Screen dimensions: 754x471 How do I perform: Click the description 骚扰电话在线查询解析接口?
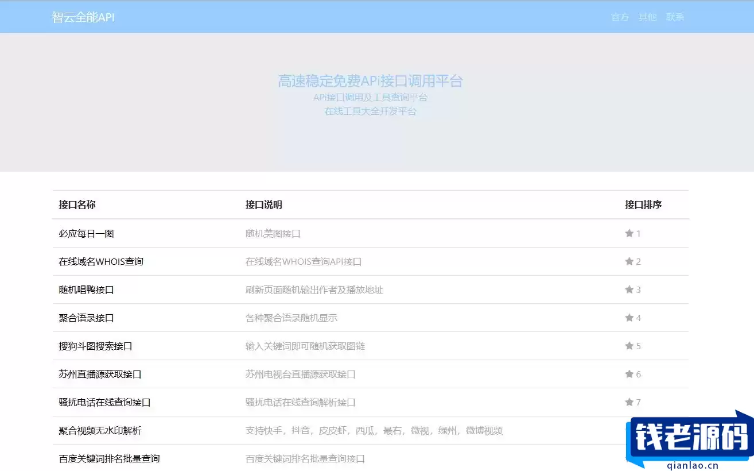coord(301,403)
